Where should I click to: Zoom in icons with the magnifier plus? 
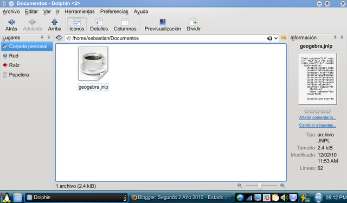[282, 186]
